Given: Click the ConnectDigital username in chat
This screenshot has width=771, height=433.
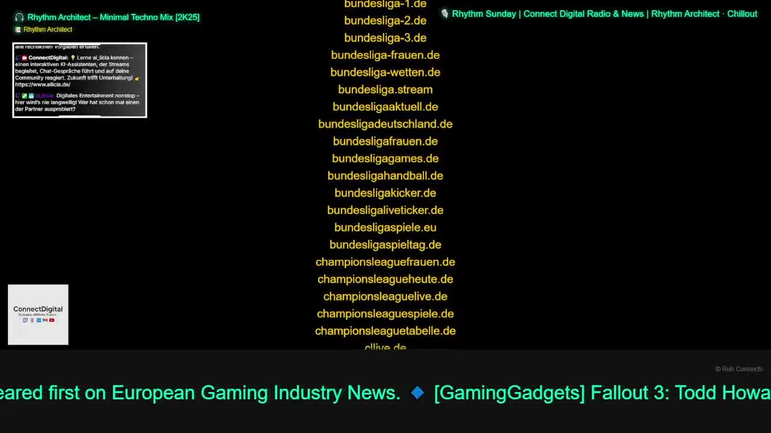Looking at the screenshot, I should pos(48,58).
